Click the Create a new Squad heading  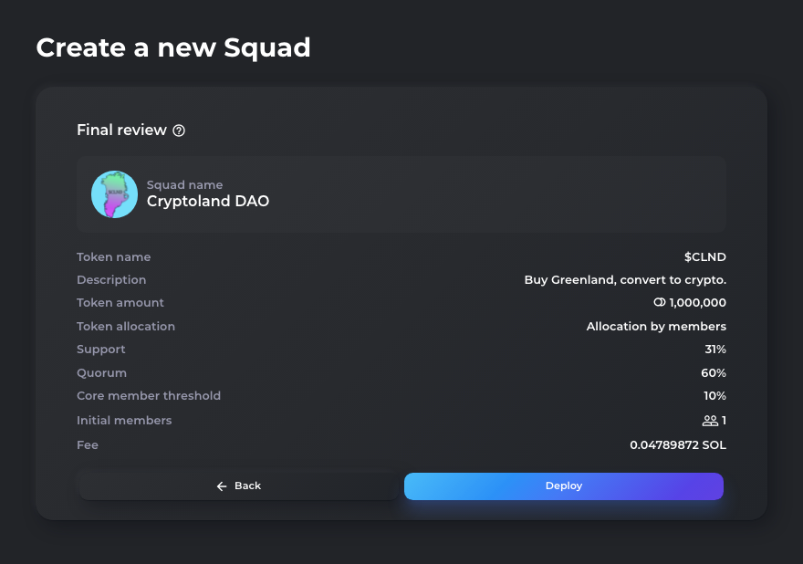tap(173, 48)
